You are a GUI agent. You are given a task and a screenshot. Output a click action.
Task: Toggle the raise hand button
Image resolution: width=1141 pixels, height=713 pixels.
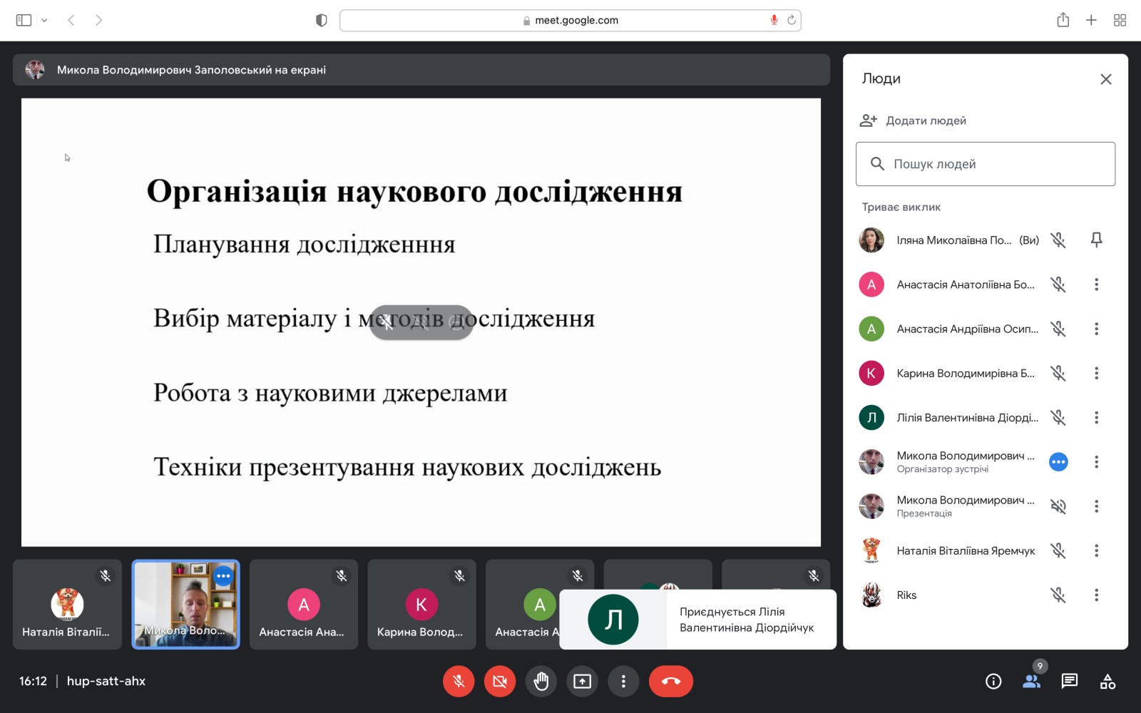click(x=541, y=682)
